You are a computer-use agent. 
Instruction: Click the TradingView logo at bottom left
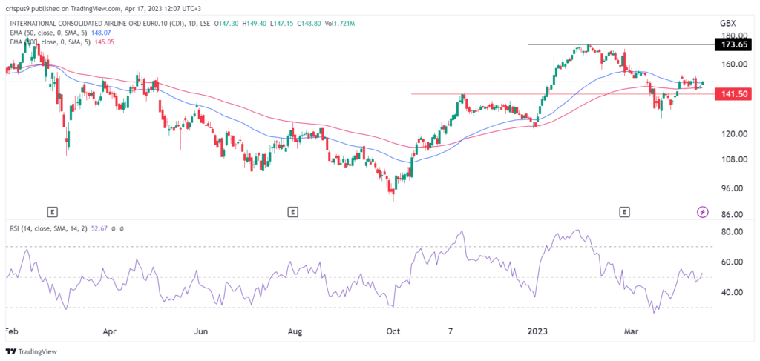30,352
